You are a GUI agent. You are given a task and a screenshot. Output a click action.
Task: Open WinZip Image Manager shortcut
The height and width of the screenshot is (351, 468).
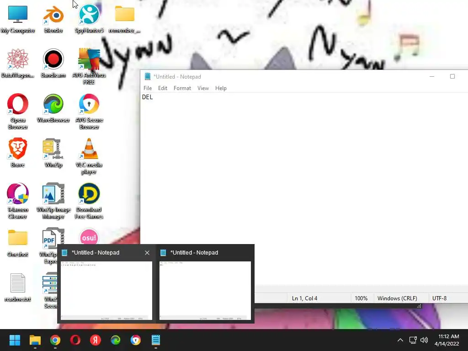53,201
